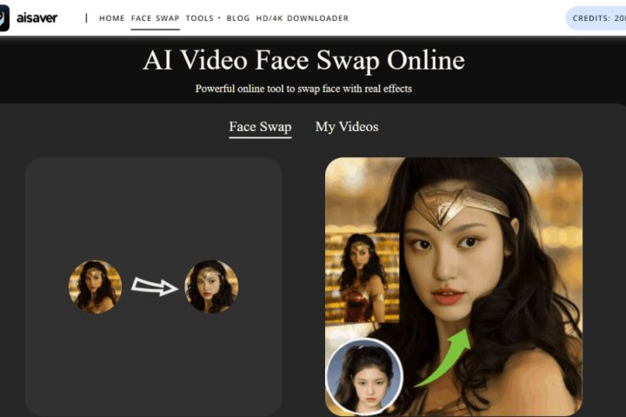Image resolution: width=626 pixels, height=417 pixels.
Task: Click the aisaver logo icon
Action: 4,18
